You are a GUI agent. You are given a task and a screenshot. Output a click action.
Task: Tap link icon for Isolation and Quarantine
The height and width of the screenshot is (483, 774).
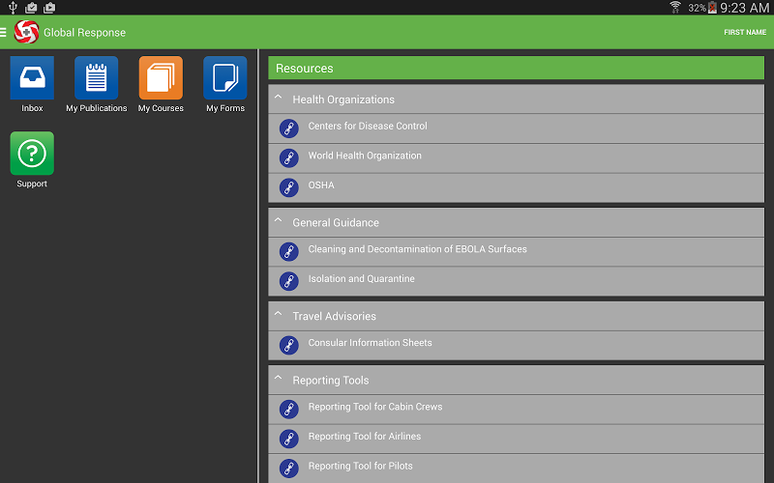click(288, 281)
